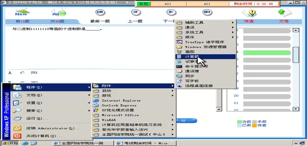Open XP优化模式设置 entry

tap(133, 110)
